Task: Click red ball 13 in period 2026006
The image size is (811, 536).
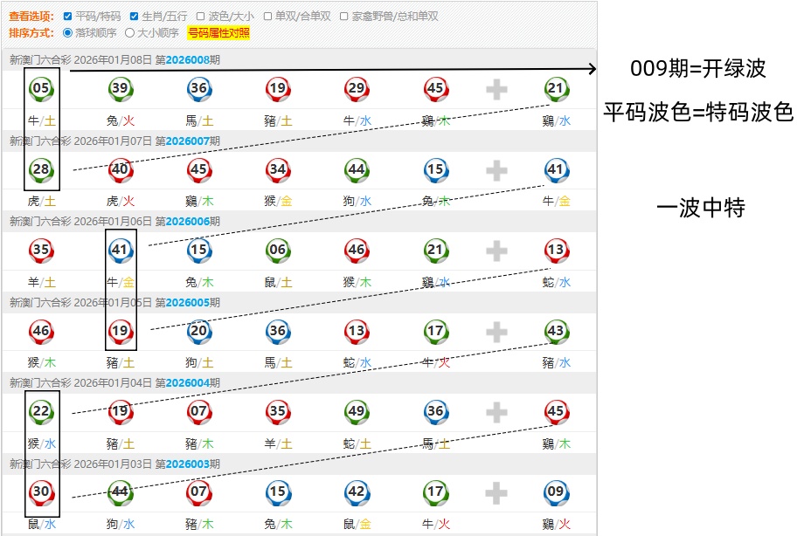Action: pos(556,251)
